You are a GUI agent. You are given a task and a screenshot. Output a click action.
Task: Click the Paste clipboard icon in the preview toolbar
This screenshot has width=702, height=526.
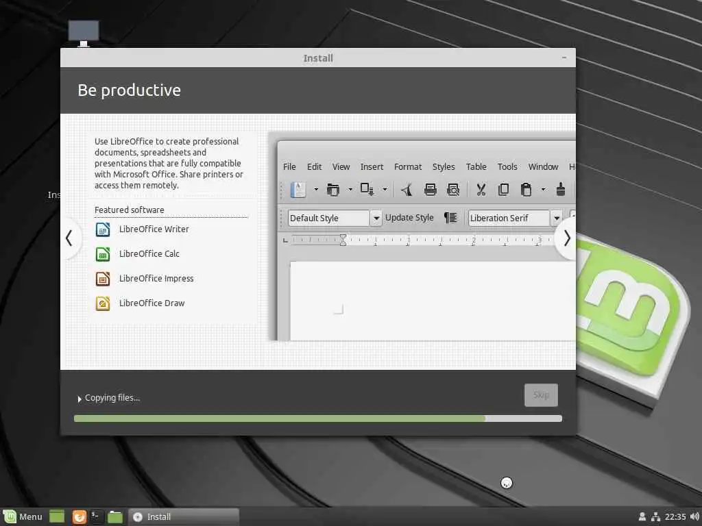[x=526, y=190]
